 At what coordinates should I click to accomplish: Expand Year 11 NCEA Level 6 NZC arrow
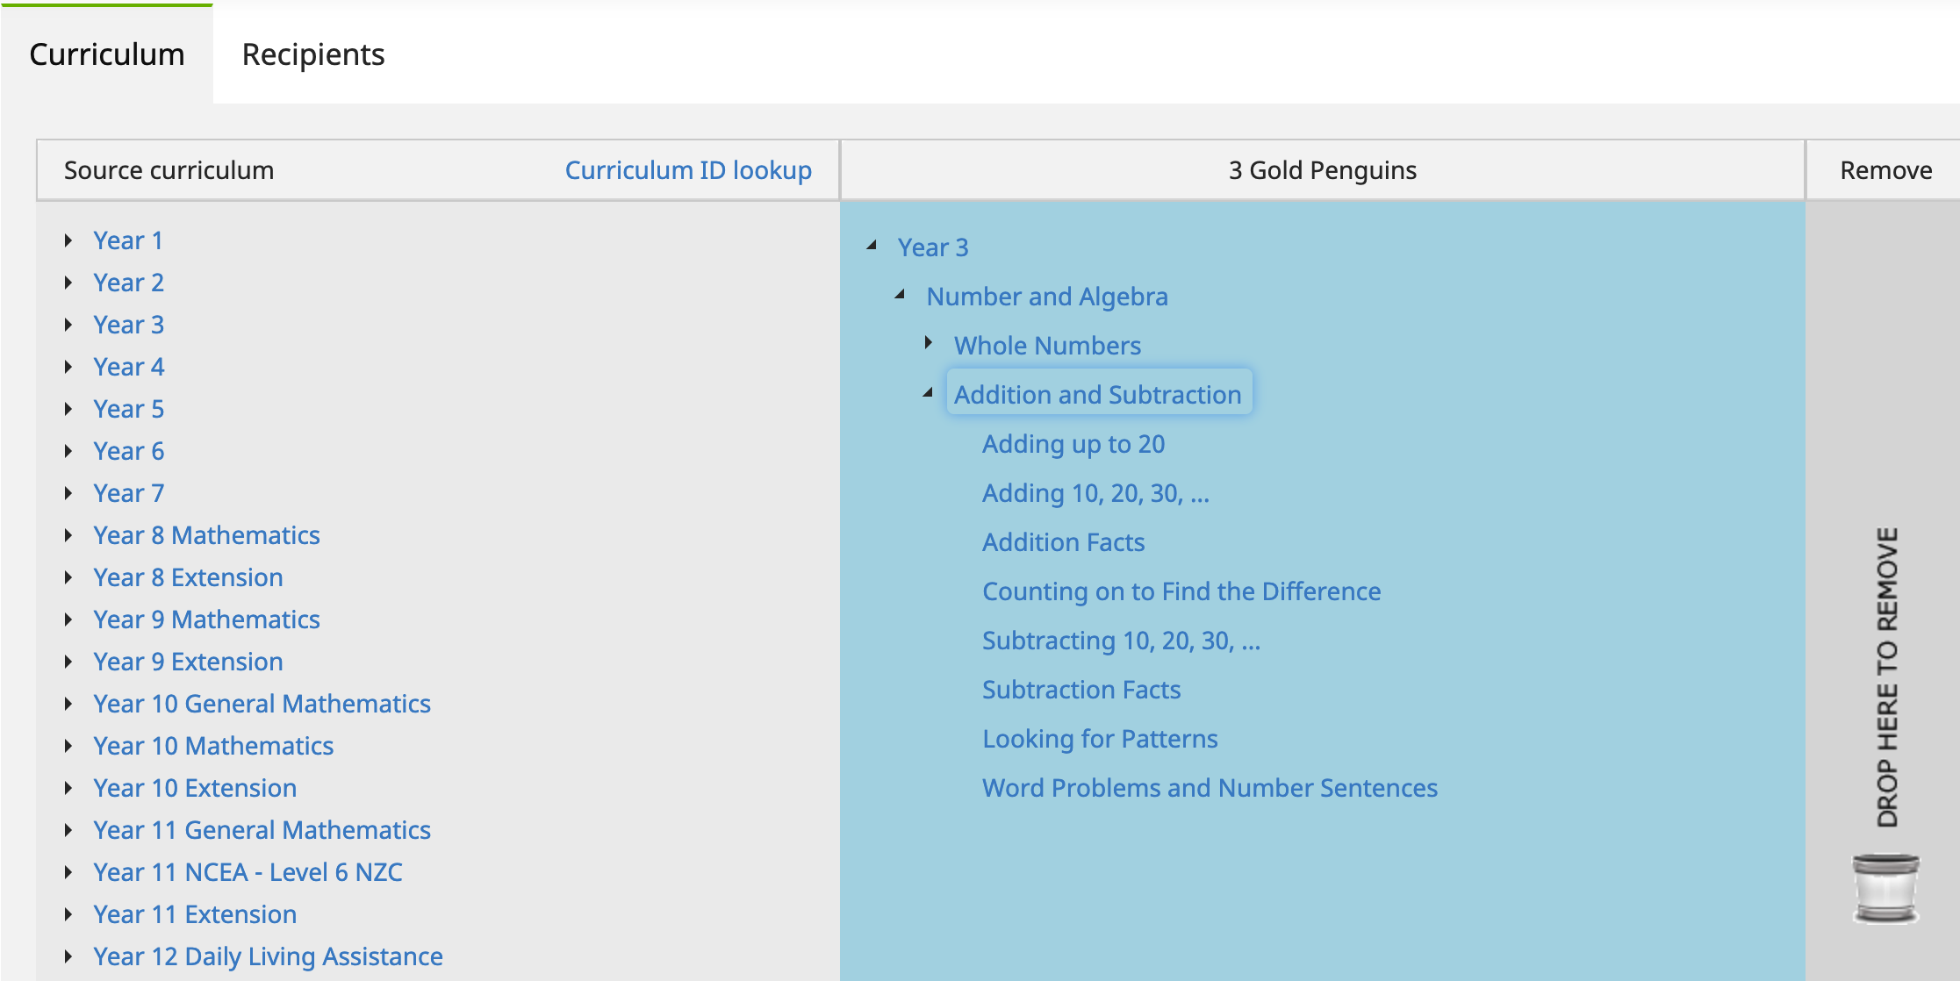(x=68, y=872)
